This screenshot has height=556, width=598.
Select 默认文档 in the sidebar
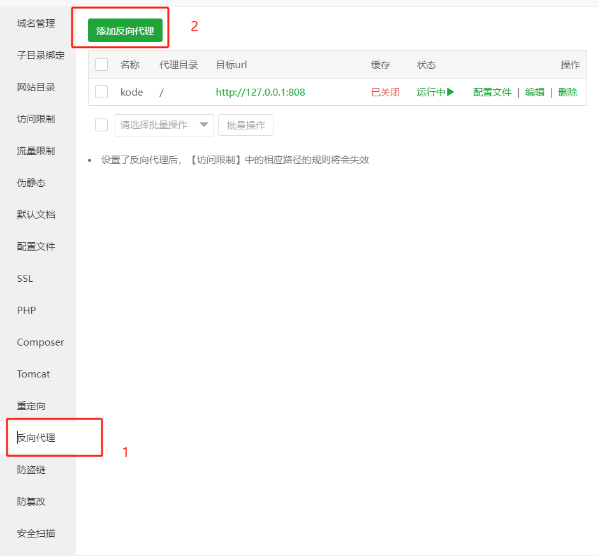click(36, 215)
